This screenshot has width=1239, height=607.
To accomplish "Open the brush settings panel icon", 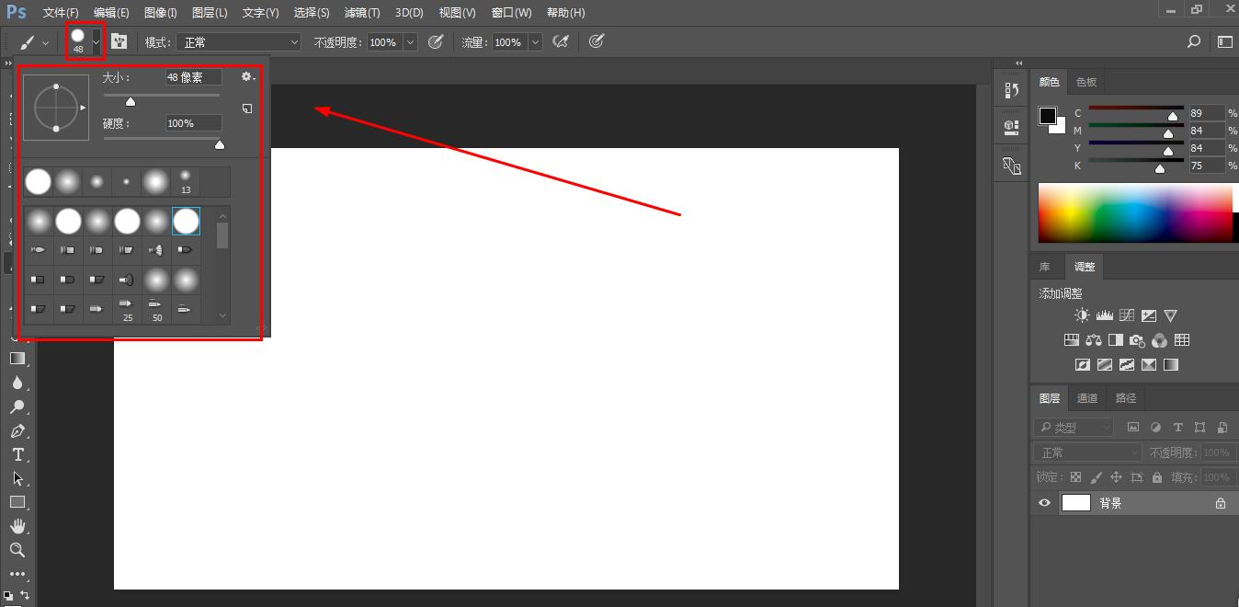I will click(119, 41).
